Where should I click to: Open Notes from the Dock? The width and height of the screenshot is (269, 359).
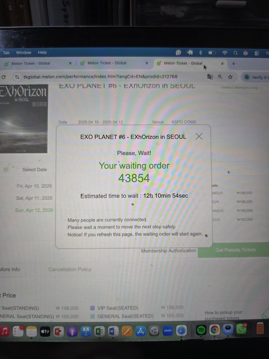[x=31, y=331]
